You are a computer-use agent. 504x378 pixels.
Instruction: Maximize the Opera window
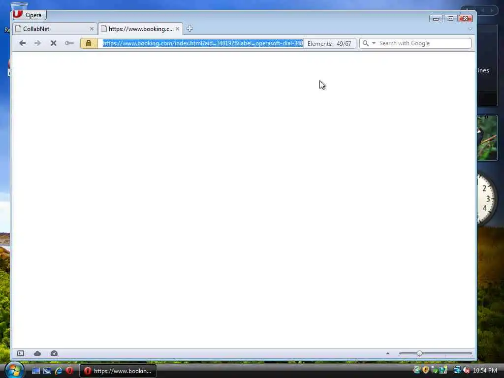point(450,19)
